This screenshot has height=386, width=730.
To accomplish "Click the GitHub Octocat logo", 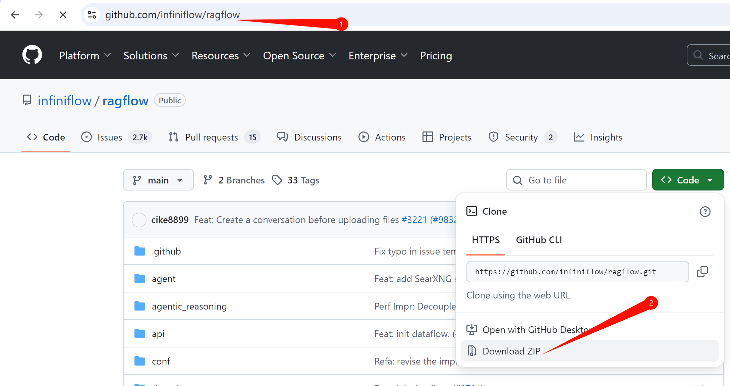I will tap(32, 55).
